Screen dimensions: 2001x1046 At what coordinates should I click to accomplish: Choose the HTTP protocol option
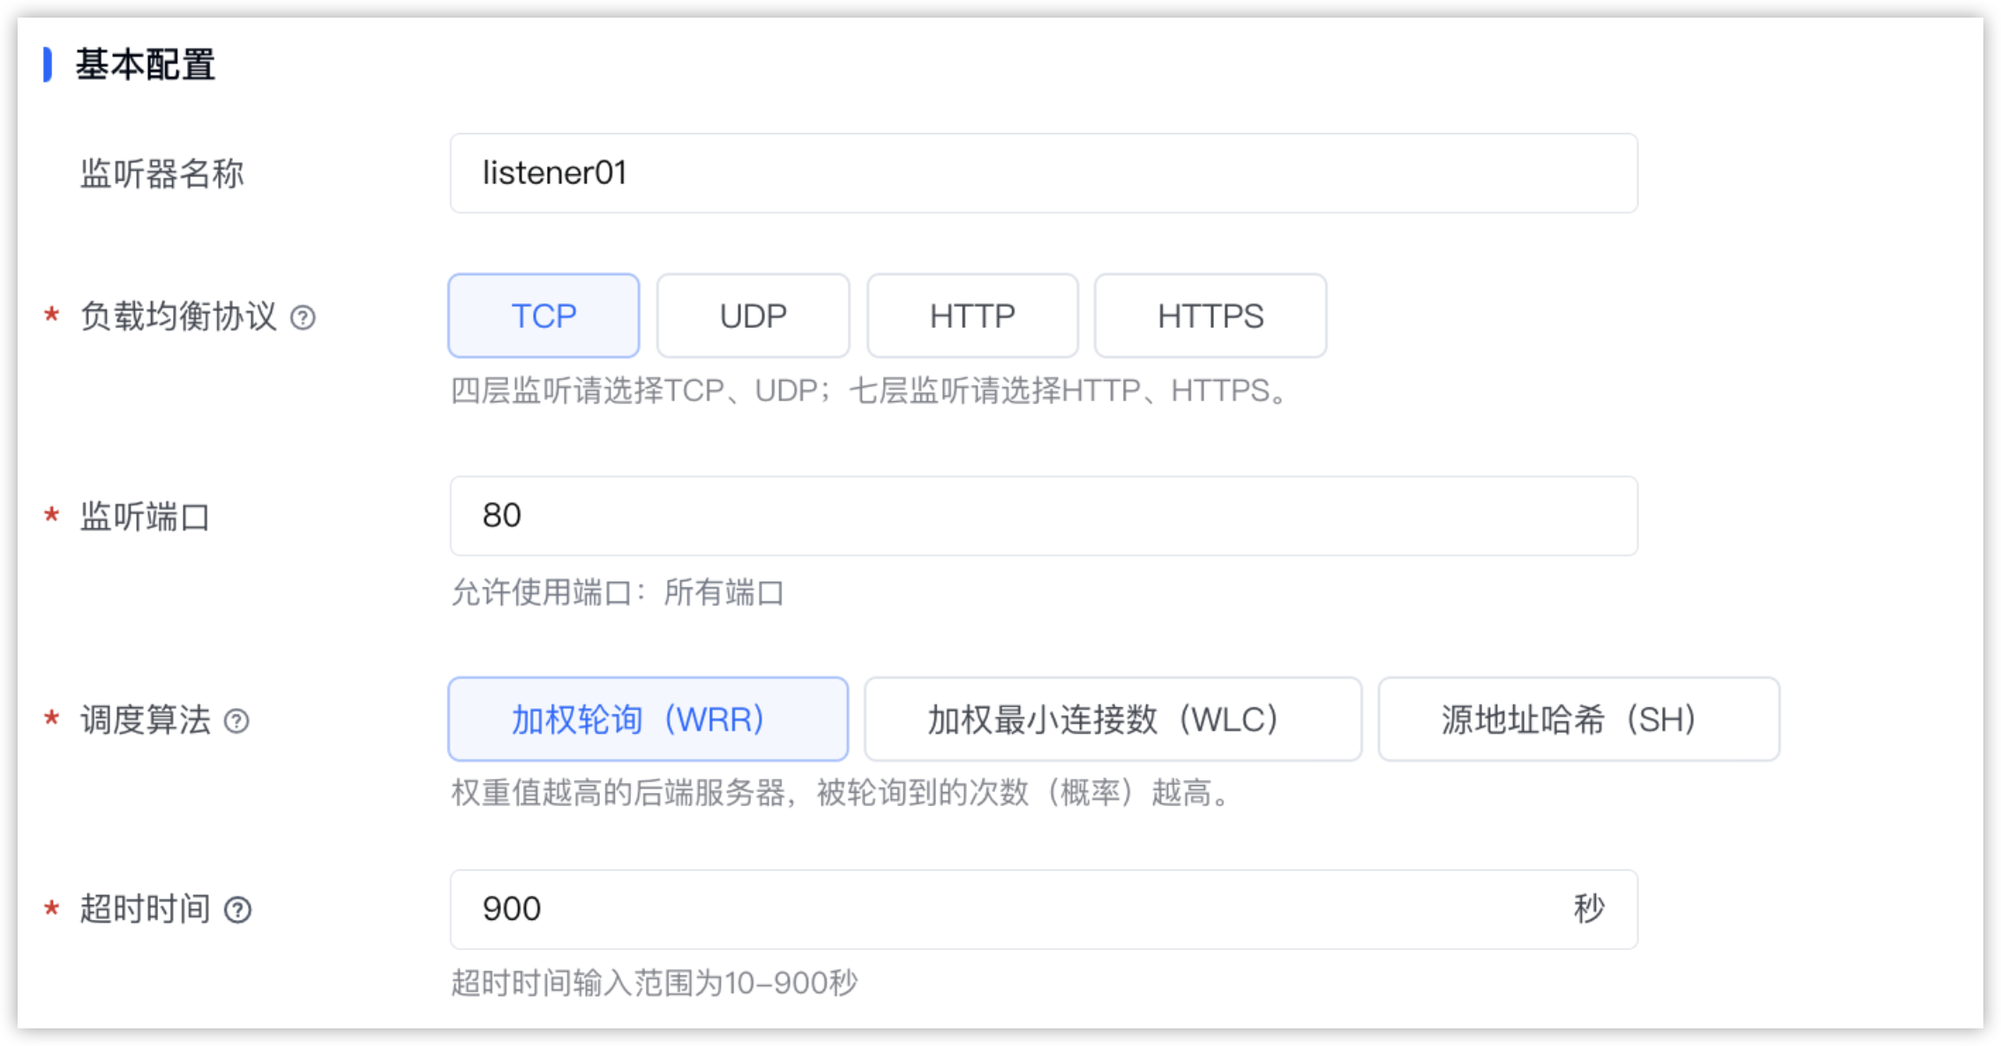coord(972,316)
